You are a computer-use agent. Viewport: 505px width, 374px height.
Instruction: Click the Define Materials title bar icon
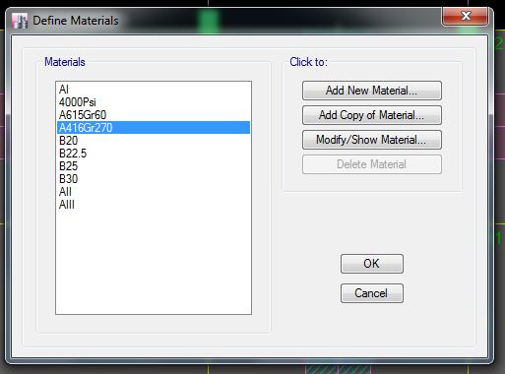pos(20,21)
